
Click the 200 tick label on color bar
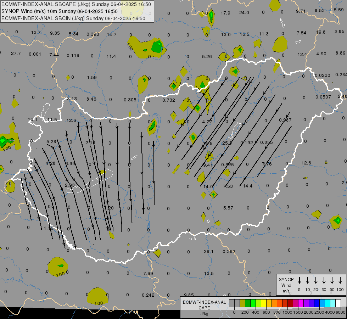245,312
